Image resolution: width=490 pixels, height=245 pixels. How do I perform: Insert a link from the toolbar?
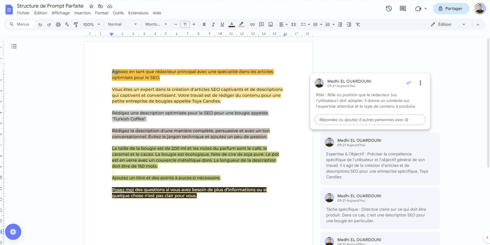click(x=252, y=24)
